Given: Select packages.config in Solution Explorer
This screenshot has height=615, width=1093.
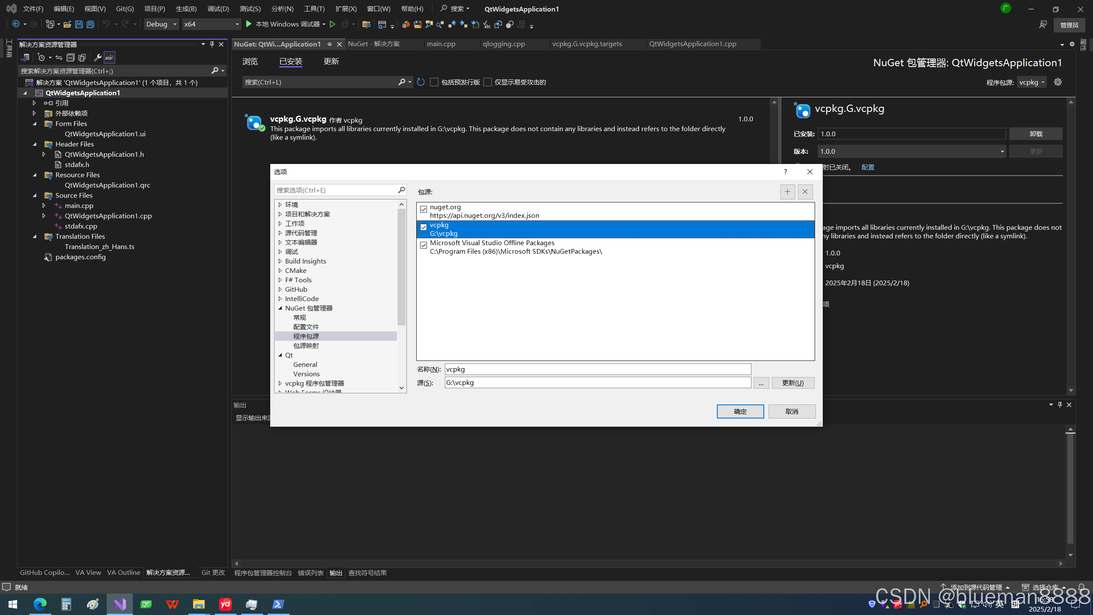Looking at the screenshot, I should tap(80, 257).
